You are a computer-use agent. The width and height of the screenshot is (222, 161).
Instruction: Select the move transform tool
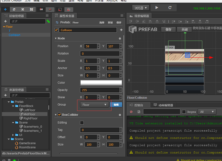pos(5,9)
